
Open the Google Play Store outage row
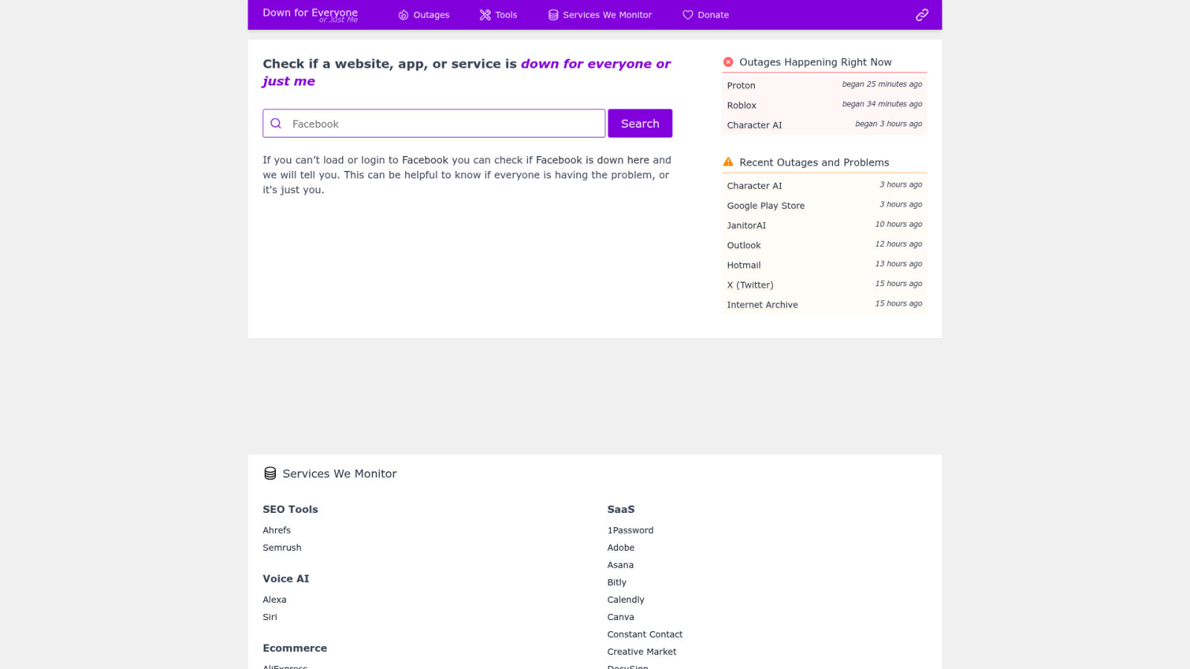pos(824,206)
